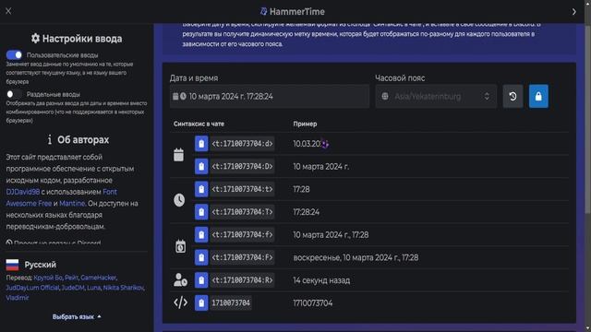Copy the <t:1710073704:T> long time syntax
Viewport: 591px width, 332px height.
[x=201, y=212]
